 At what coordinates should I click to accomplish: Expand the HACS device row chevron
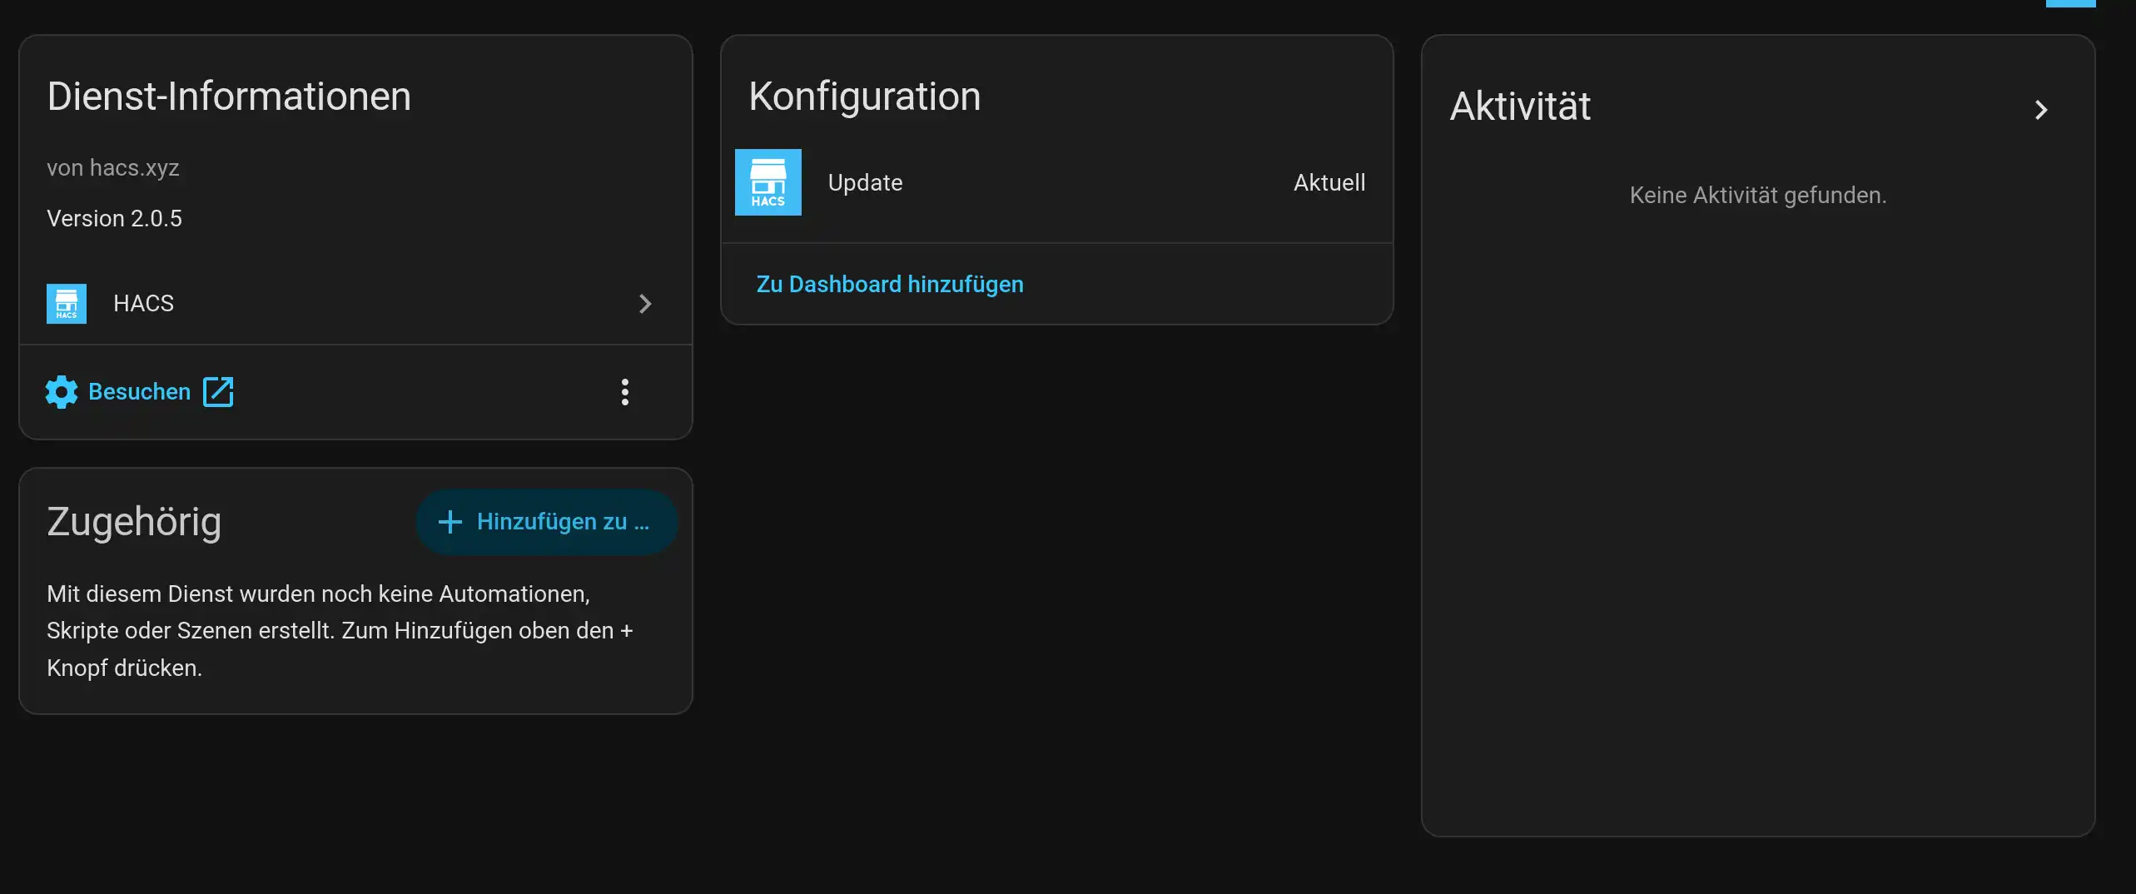645,304
